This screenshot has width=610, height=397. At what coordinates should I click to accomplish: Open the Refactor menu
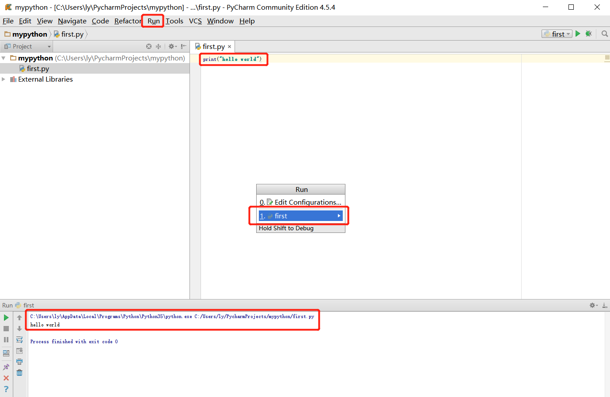[x=128, y=21]
